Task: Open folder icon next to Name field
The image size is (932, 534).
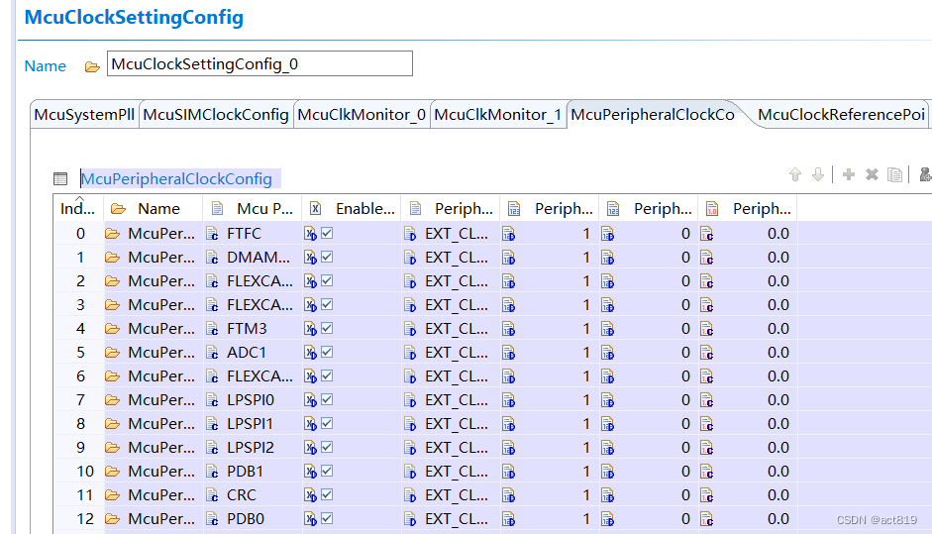Action: (x=92, y=66)
